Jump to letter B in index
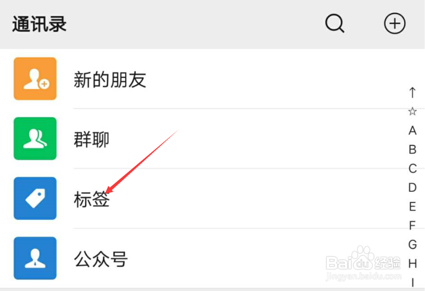The height and width of the screenshot is (291, 425). [412, 149]
